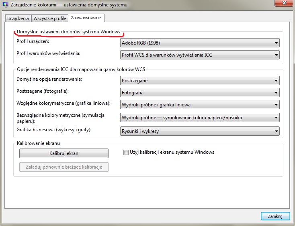Click the Załaduj ponownie bieżące kalibracje button
This screenshot has width=295, height=226.
[64, 167]
